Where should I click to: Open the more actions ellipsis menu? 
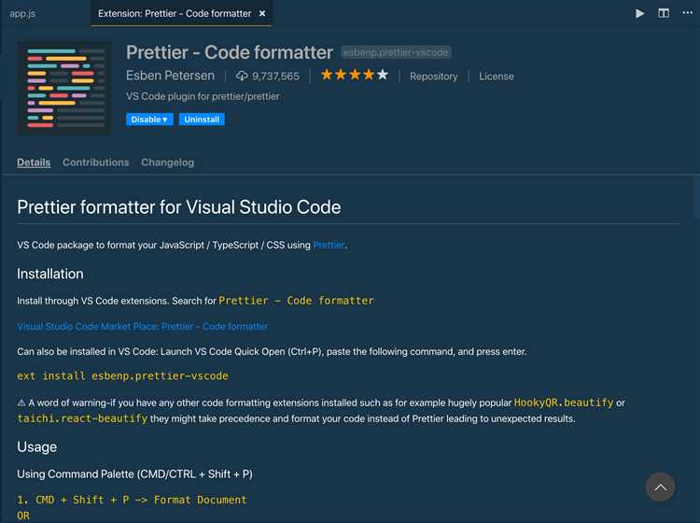point(688,12)
